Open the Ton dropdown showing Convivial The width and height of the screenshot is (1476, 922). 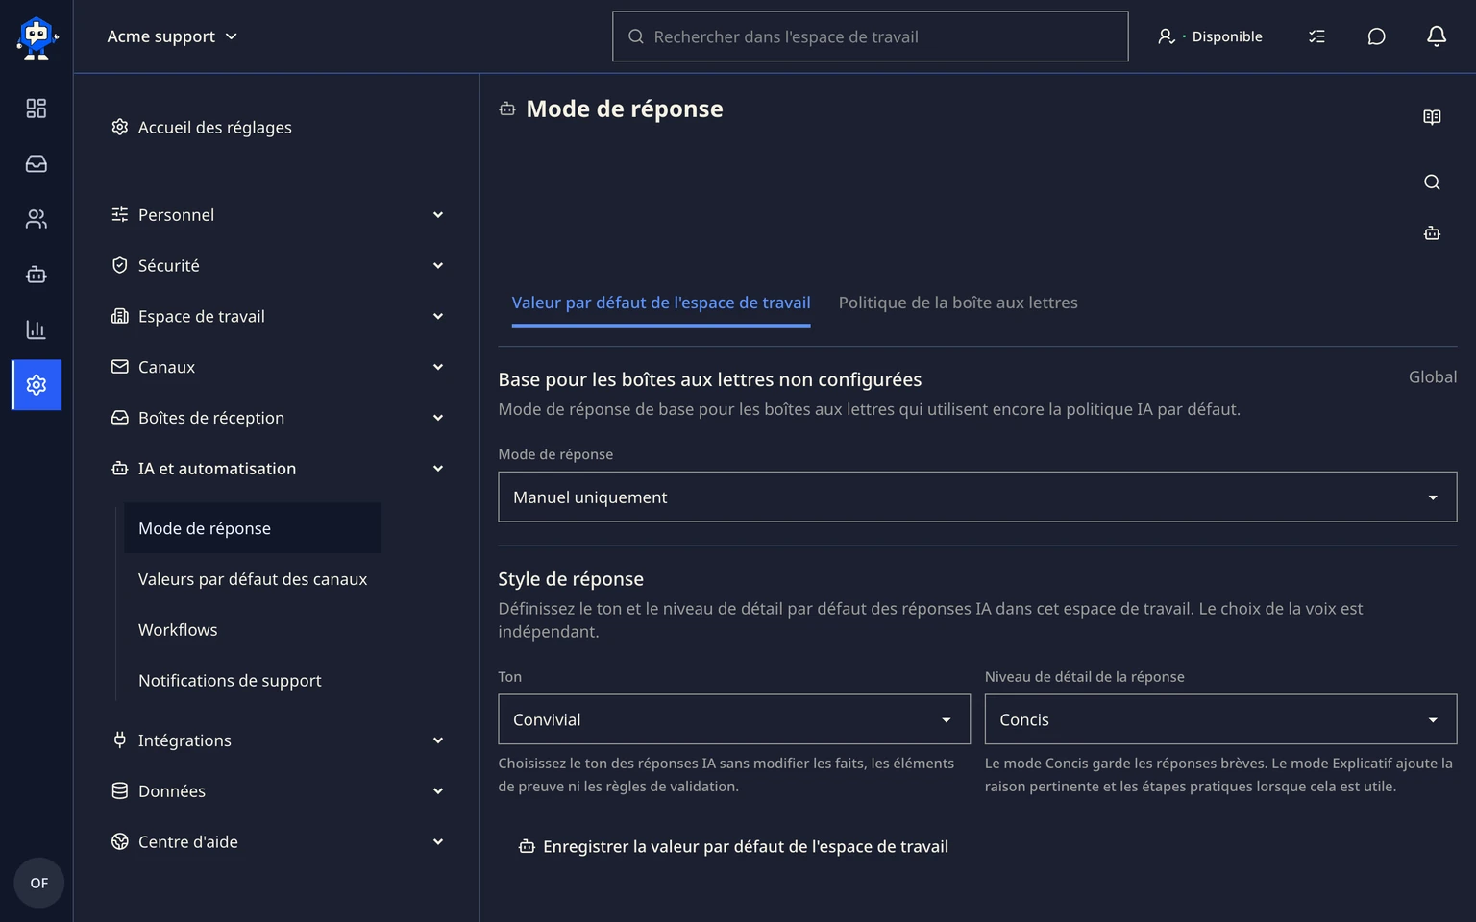click(x=734, y=719)
